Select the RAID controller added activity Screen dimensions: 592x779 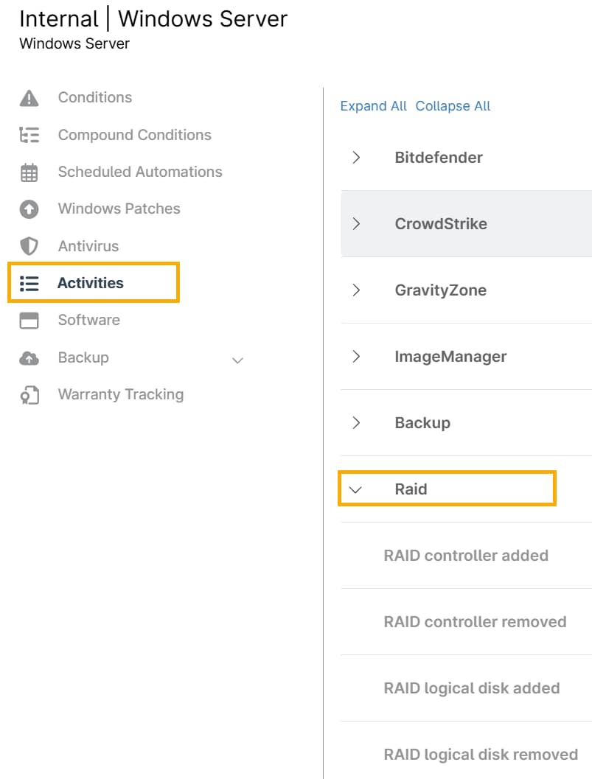tap(466, 556)
